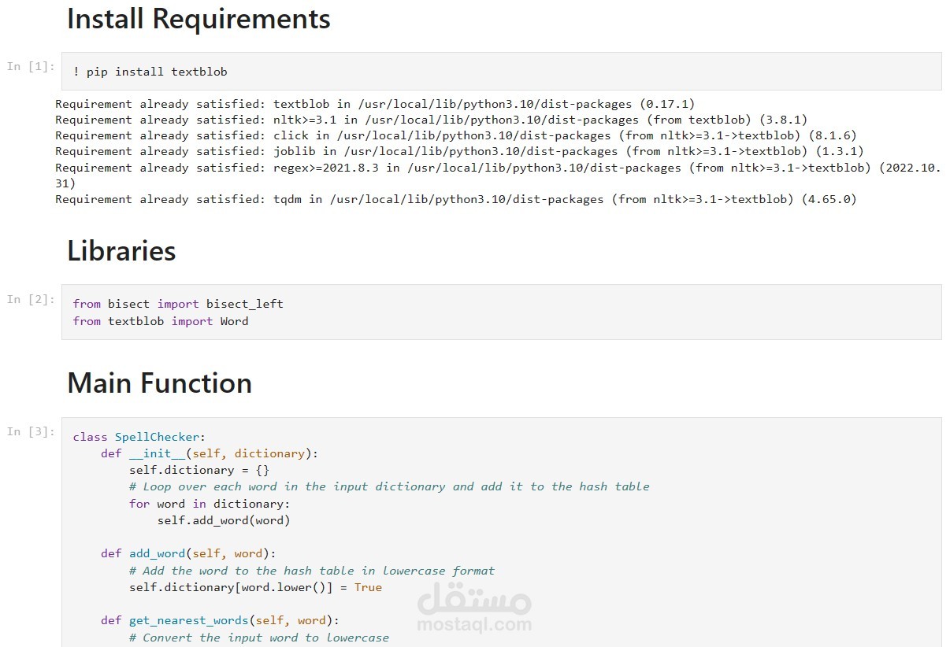
Task: Click the 'Loop over each word' comment
Action: [389, 486]
